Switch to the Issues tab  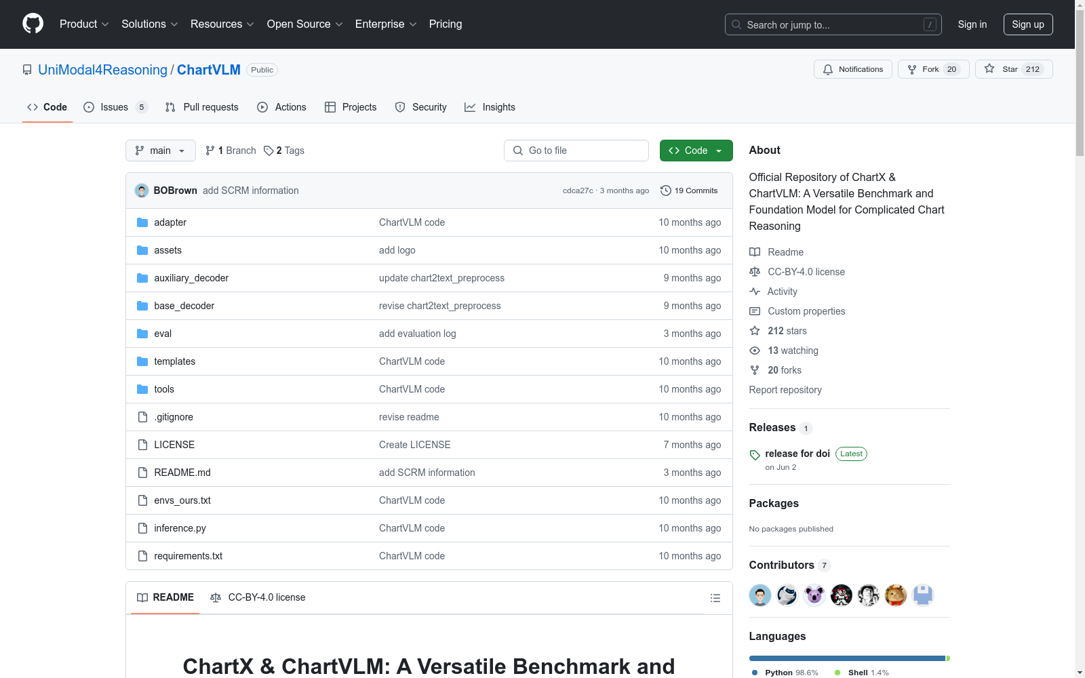tap(115, 107)
